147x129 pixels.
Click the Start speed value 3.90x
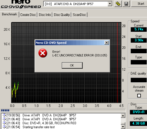pyautogui.click(x=139, y=40)
